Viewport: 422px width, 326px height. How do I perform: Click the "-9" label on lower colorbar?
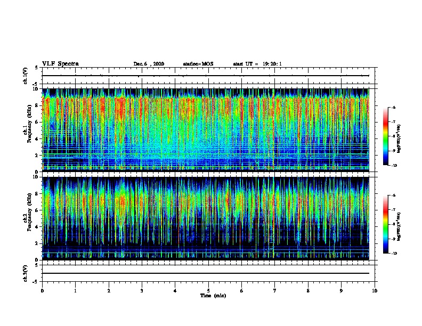click(x=393, y=239)
